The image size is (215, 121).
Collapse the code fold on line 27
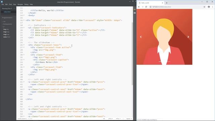[x=24, y=47]
